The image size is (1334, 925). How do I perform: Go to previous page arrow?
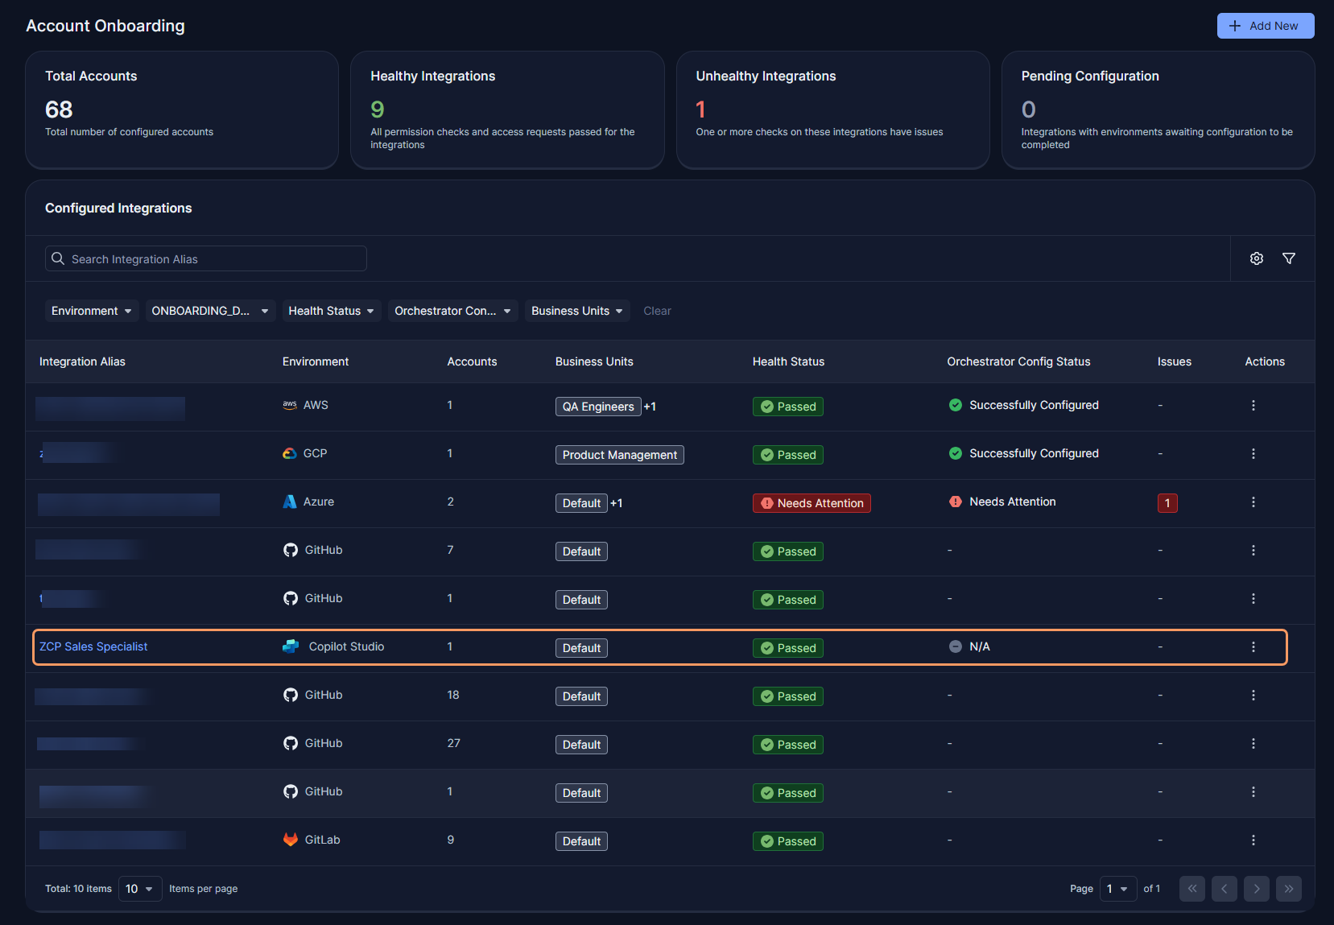click(x=1224, y=889)
